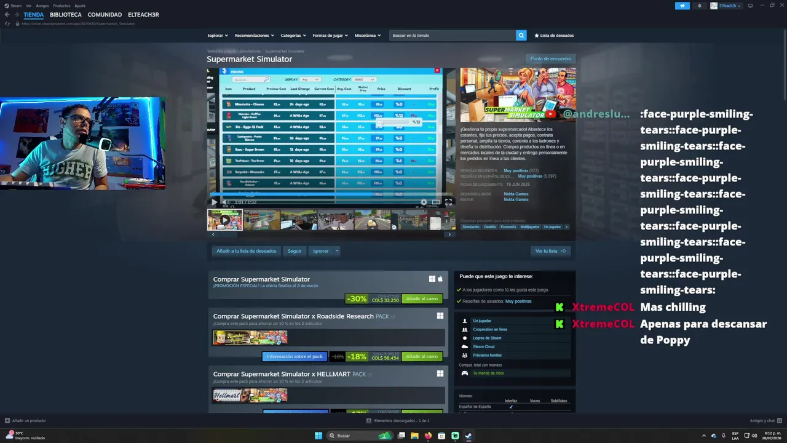Click the Ver tu lista button
This screenshot has width=787, height=443.
(x=550, y=251)
